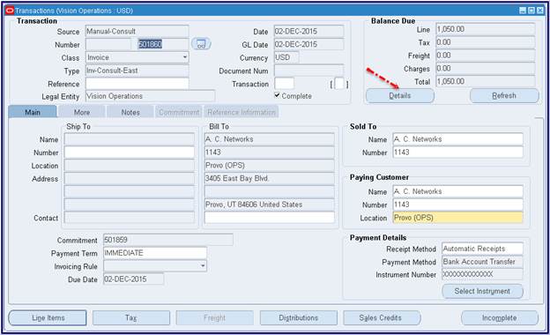
Task: Click the Instrument Number field
Action: coord(483,274)
